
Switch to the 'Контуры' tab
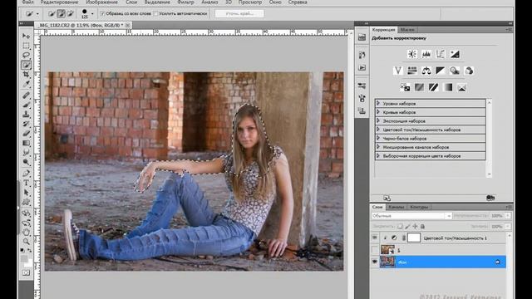(x=419, y=207)
